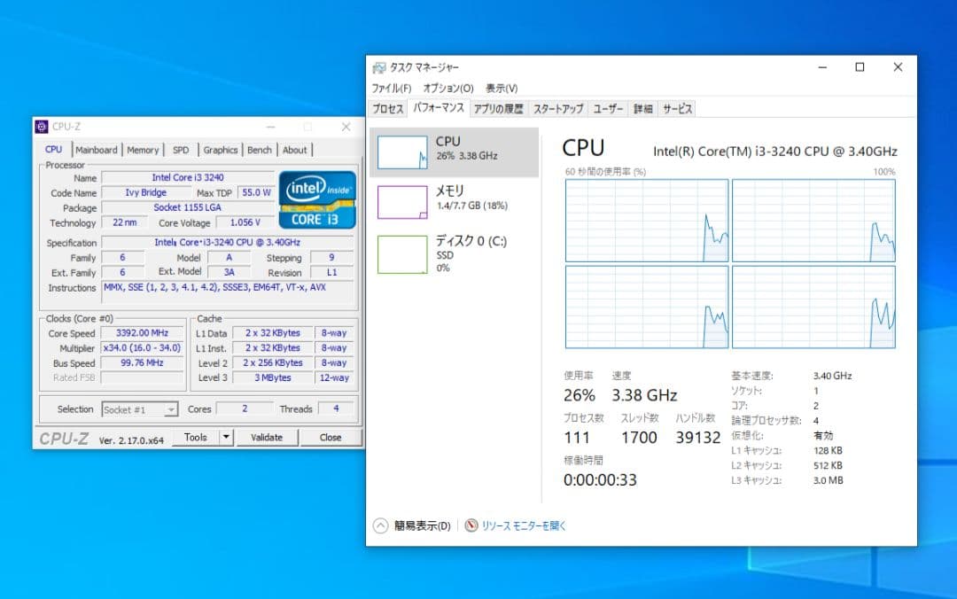This screenshot has width=957, height=599.
Task: Open Resource Monitor icon in Task Manager
Action: click(471, 525)
